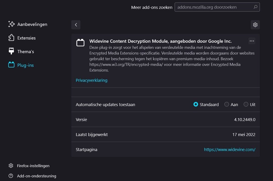Click the search magnifier icon
Image resolution: width=273 pixels, height=181 pixels.
(255, 7)
